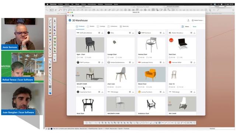Switch to the Collections tab
Image resolution: width=236 pixels, height=133 pixels.
point(112,26)
